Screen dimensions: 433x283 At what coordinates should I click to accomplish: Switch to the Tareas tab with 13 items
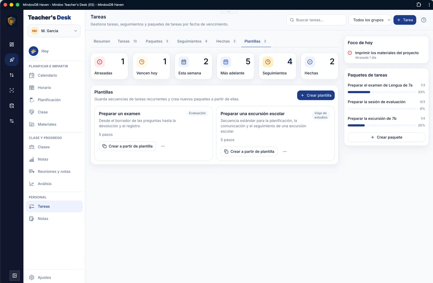tap(127, 41)
